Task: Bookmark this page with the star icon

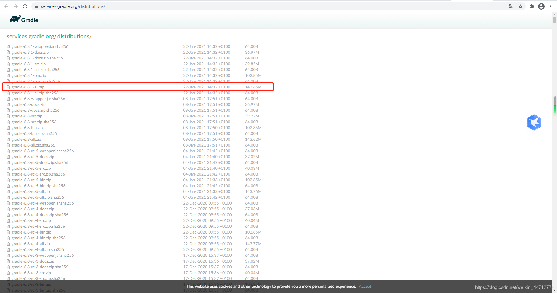Action: pyautogui.click(x=520, y=6)
